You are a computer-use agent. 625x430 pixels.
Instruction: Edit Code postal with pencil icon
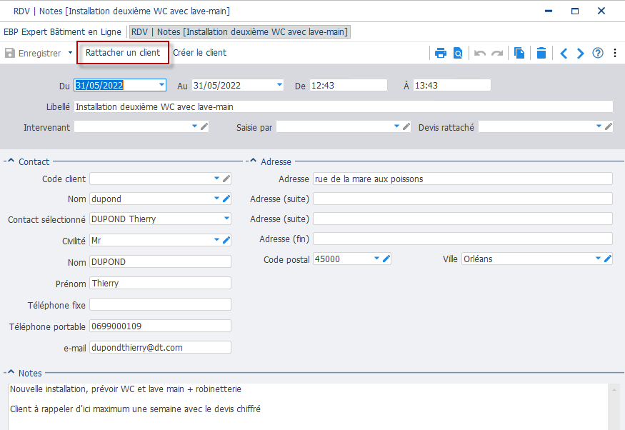pyautogui.click(x=386, y=259)
